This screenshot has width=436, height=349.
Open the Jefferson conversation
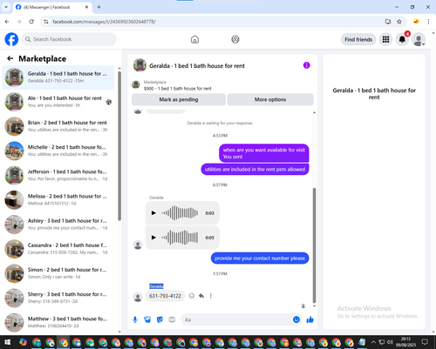(58, 175)
